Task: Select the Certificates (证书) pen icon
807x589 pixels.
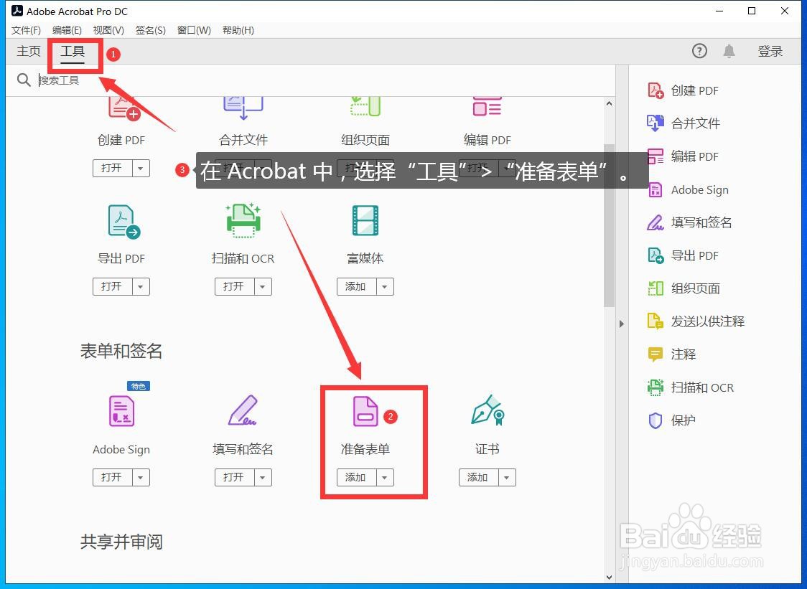Action: click(x=488, y=410)
